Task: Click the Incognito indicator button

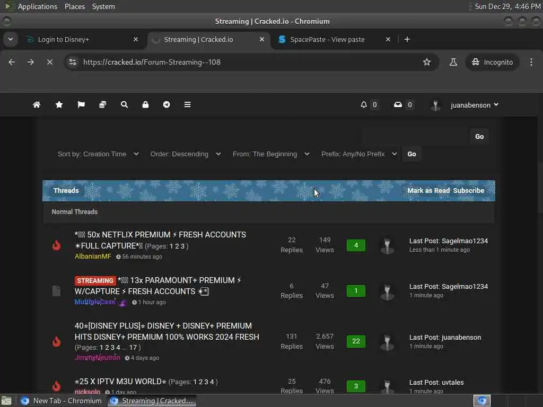Action: pos(492,63)
